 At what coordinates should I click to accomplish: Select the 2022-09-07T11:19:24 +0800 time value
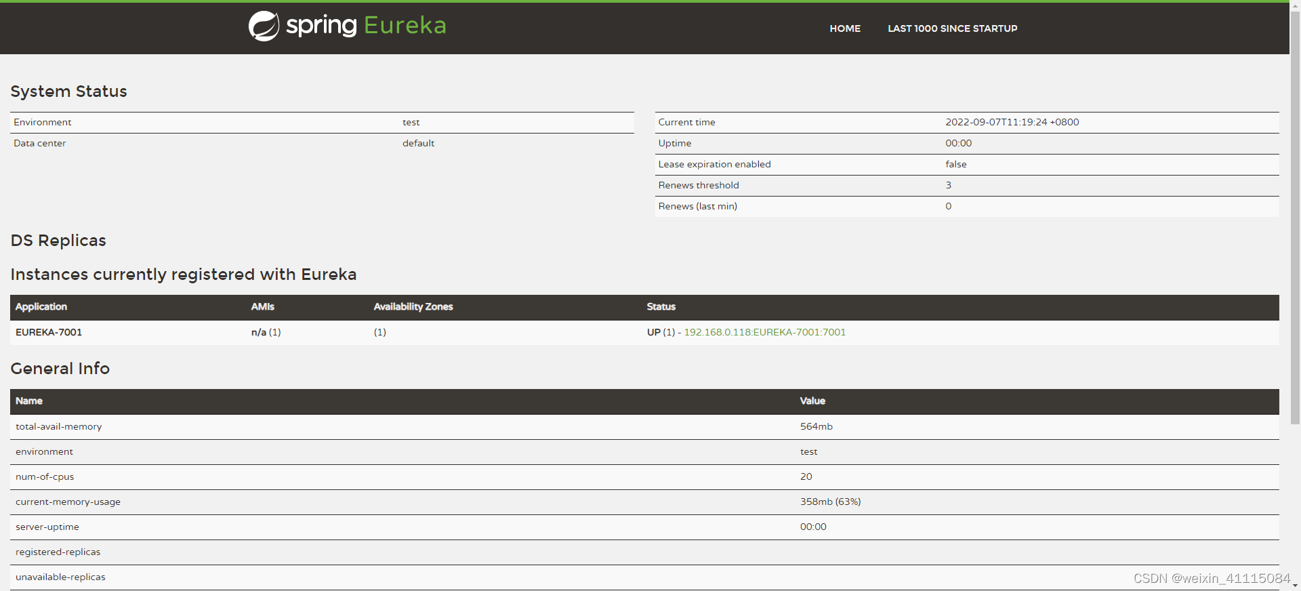click(1012, 122)
